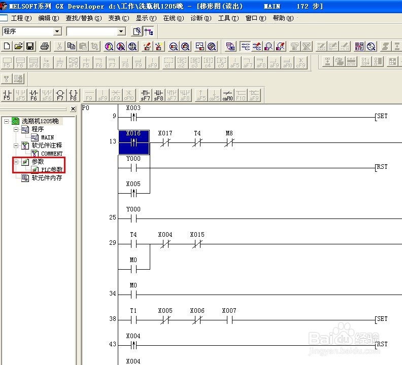Viewport: 402px width, 365px height.
Task: Insert falling pulse contact sF8 icon
Action: tap(158, 95)
